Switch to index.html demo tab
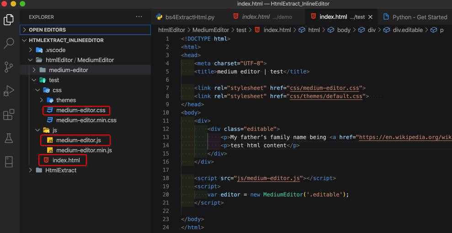 (x=266, y=17)
